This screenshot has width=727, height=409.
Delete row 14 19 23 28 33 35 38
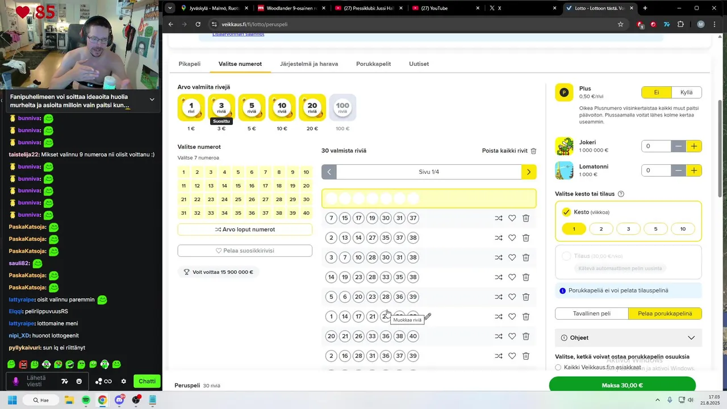526,277
